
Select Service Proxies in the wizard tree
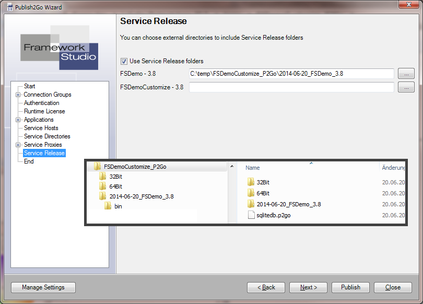coord(43,145)
